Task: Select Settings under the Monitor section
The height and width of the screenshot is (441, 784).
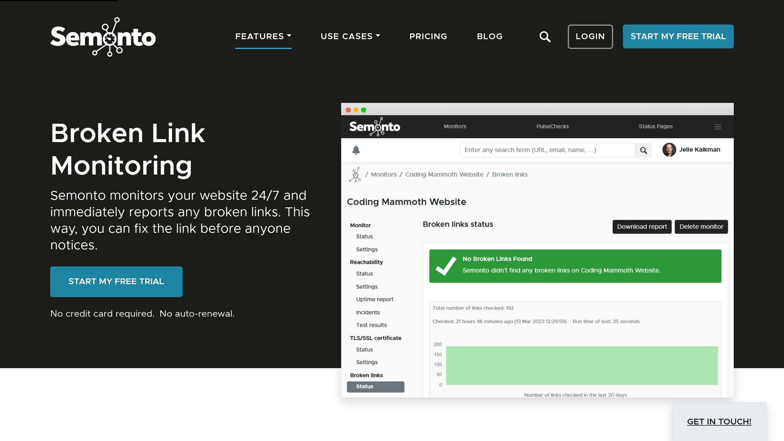Action: (367, 250)
